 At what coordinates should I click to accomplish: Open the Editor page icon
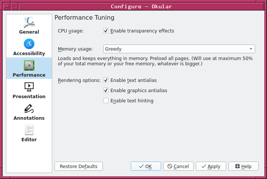29,130
